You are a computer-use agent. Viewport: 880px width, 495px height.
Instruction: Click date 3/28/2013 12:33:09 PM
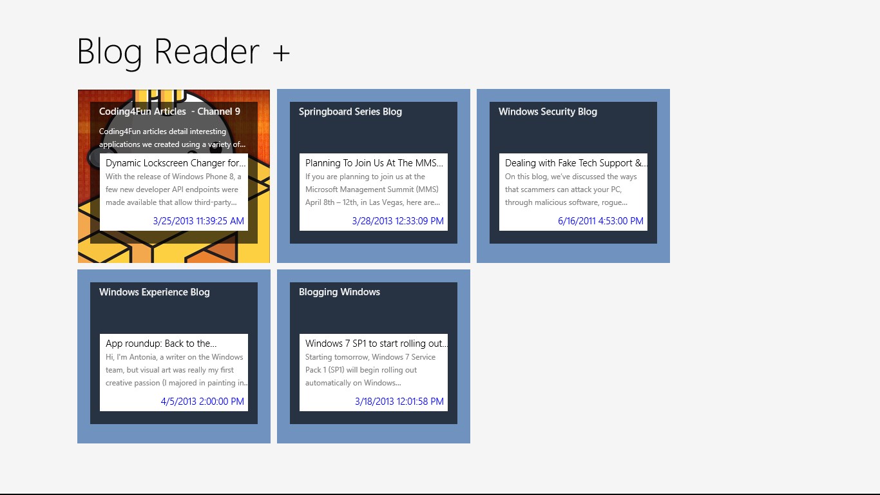pyautogui.click(x=398, y=221)
